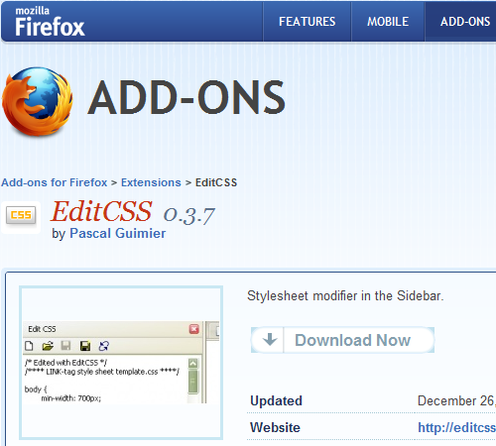Viewport: 496px width, 446px height.
Task: Click 'LINK-tag style sheet template.css' line
Action: tap(102, 372)
